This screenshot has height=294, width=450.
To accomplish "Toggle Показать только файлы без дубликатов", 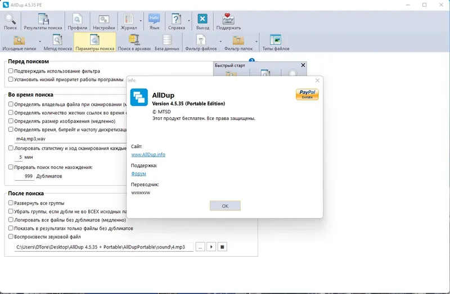I will pos(11,228).
